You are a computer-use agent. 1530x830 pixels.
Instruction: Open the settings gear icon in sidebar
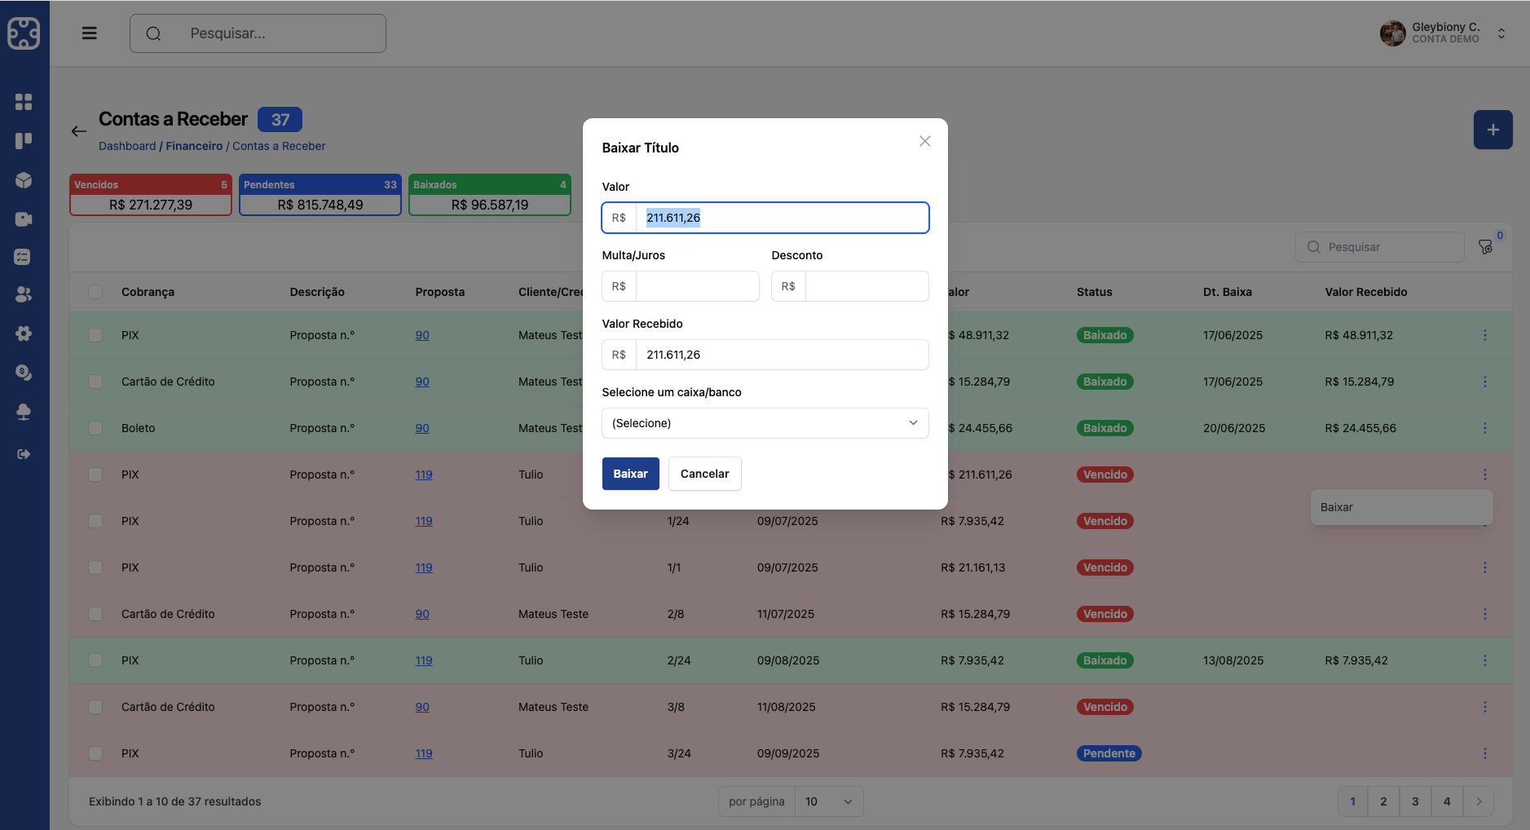24,333
